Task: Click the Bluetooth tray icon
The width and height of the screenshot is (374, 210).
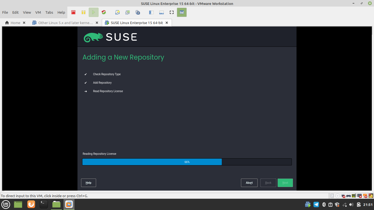Action: pos(324,205)
